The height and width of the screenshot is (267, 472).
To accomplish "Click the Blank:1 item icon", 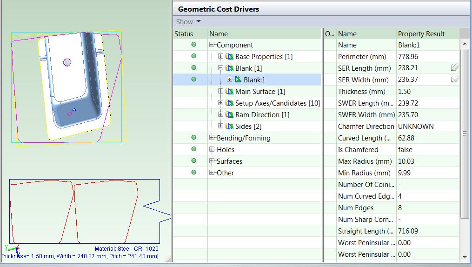I will click(238, 80).
